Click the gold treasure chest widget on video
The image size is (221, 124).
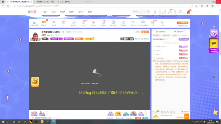click(35, 82)
